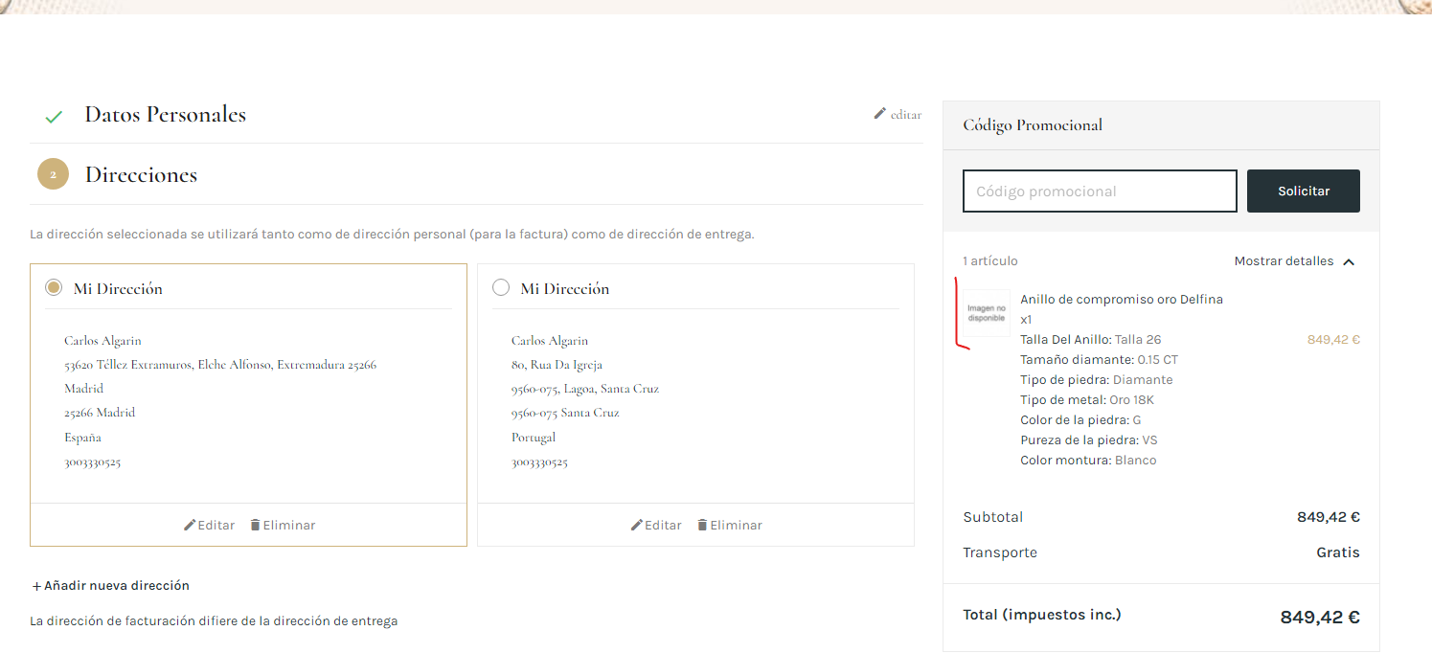Screen dimensions: 1432x653
Task: Select the second Mi Dirección radio button (Portugal)
Action: (x=500, y=287)
